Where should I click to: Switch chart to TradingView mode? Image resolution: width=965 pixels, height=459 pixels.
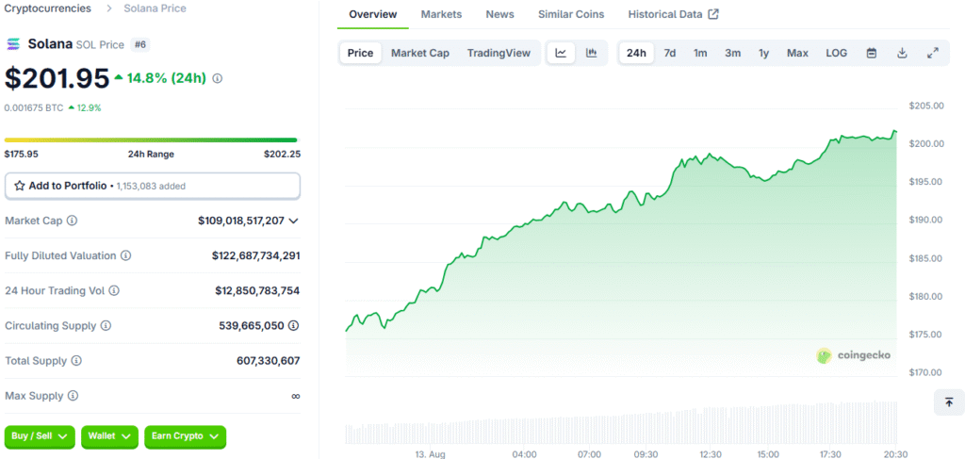(499, 53)
